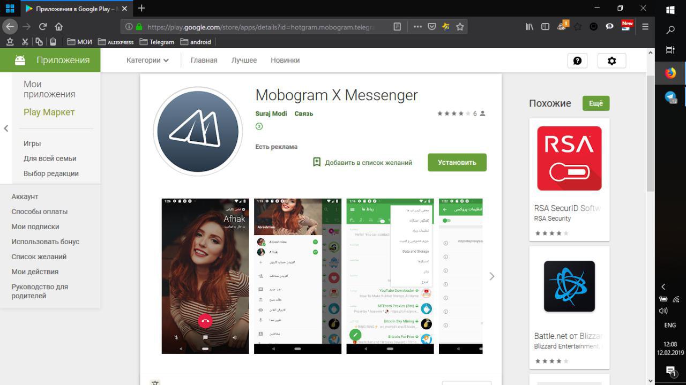This screenshot has height=385, width=686.
Task: Open Способы оплаты
Action: 40,212
